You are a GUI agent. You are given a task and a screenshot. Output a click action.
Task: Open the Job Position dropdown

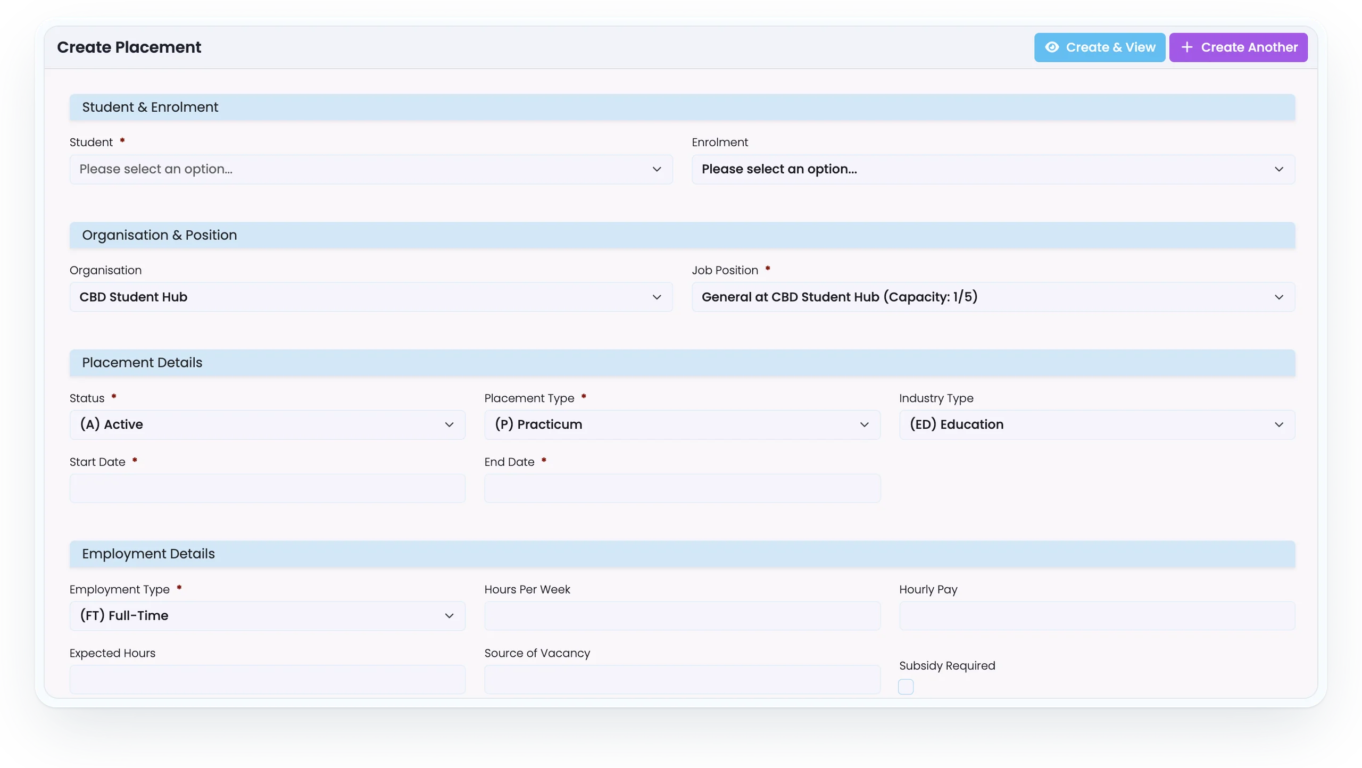(993, 297)
